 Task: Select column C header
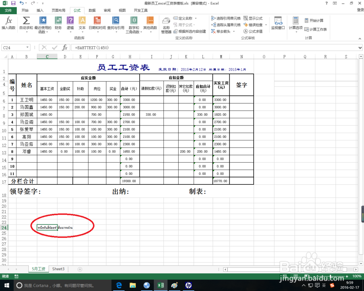click(x=47, y=57)
